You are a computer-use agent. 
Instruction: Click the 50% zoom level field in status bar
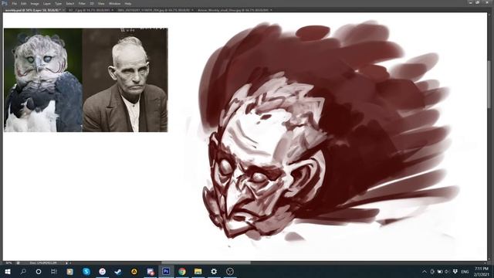[x=8, y=263]
